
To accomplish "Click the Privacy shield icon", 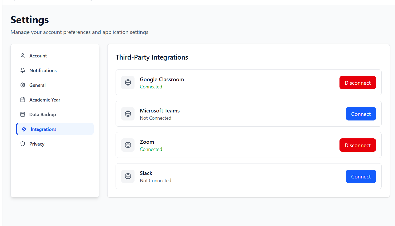I will coord(23,144).
